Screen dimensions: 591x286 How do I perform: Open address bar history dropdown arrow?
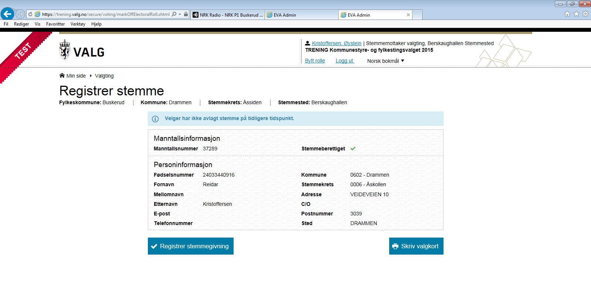[x=180, y=14]
